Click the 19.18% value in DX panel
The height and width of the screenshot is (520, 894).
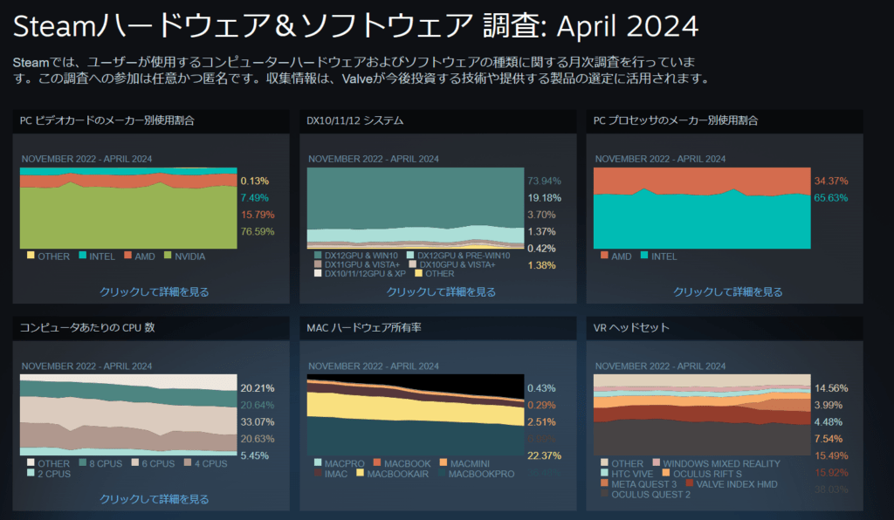point(544,198)
